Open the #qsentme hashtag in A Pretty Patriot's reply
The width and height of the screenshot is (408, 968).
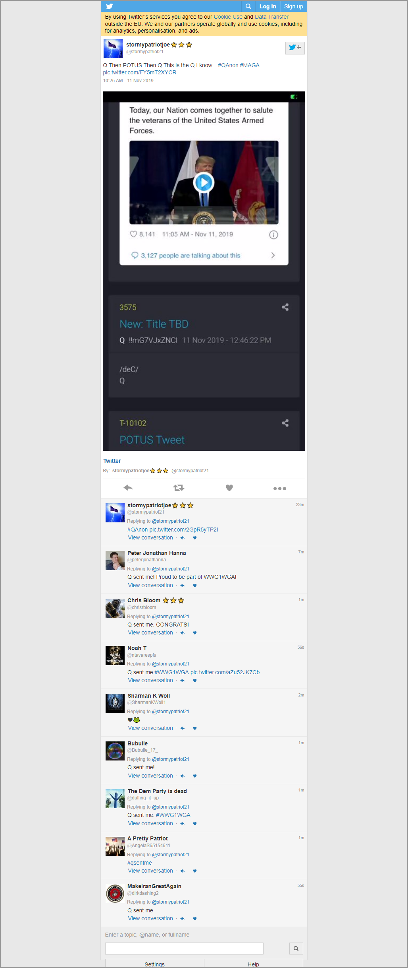click(x=140, y=863)
